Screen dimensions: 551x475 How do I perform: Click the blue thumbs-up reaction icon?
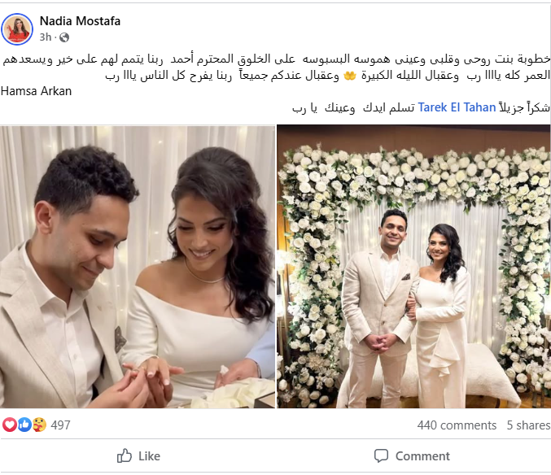click(24, 425)
